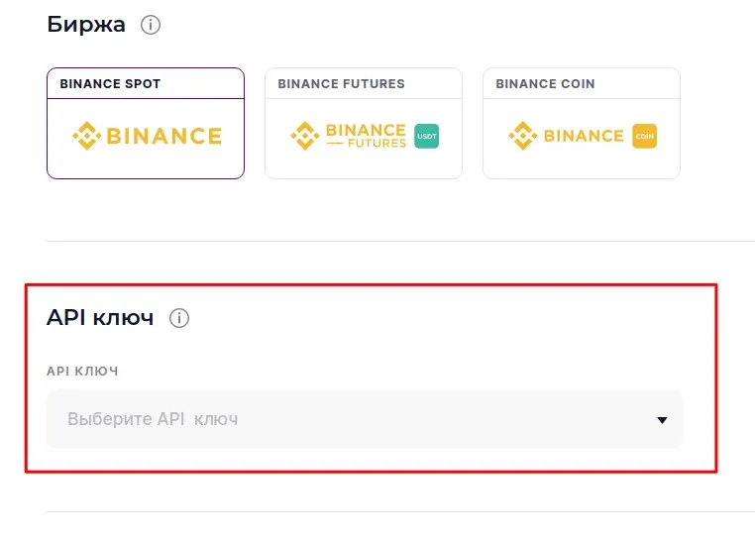The image size is (755, 539).
Task: Click the yellow COIN badge
Action: point(644,137)
